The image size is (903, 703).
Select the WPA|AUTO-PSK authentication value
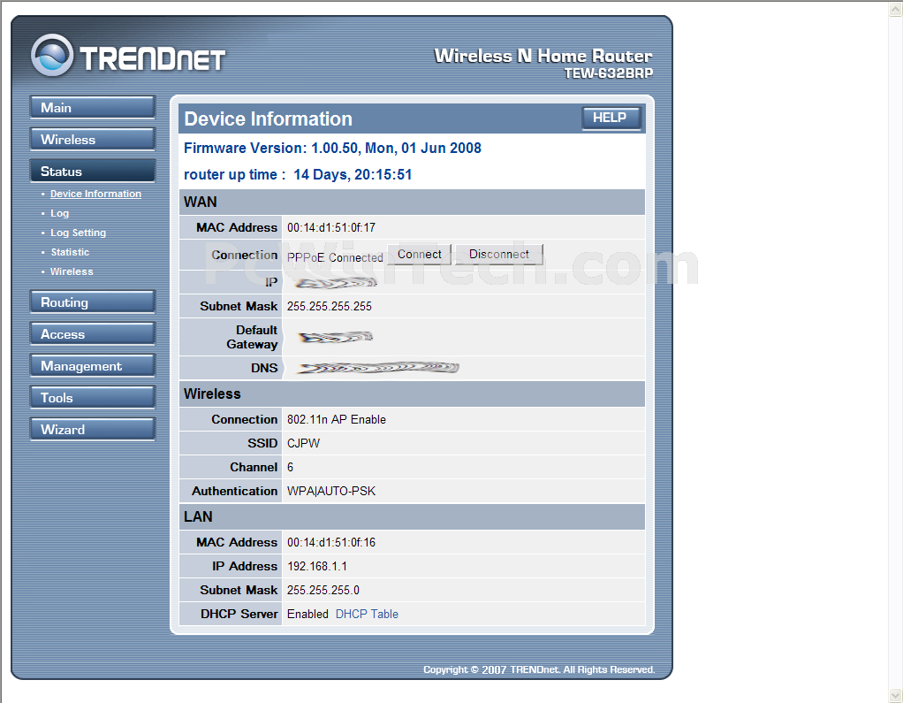[x=331, y=492]
